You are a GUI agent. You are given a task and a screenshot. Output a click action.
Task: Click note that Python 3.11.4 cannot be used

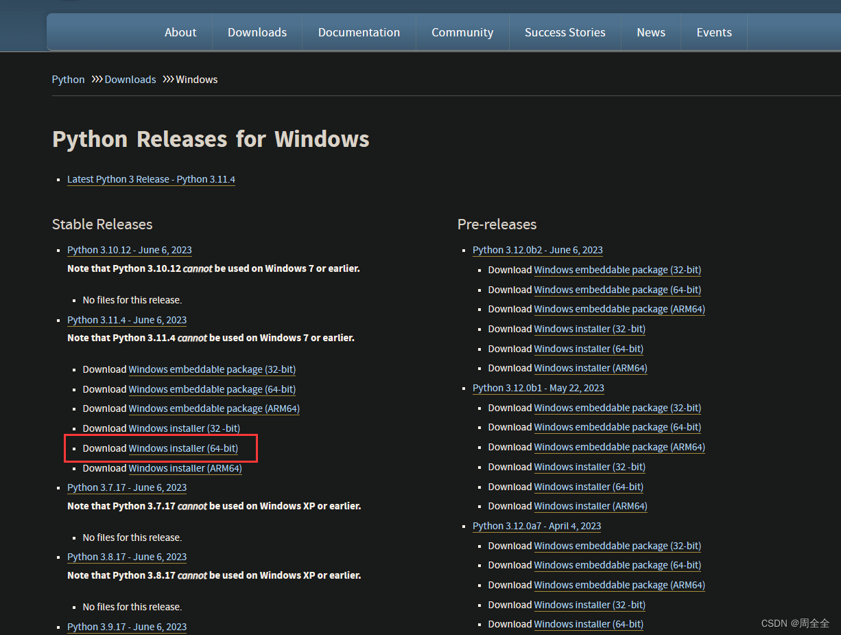211,338
